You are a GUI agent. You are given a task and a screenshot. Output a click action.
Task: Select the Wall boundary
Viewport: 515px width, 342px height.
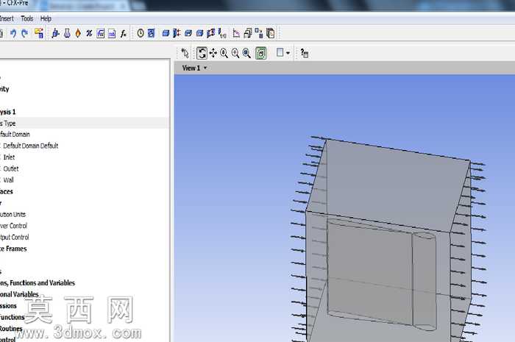(9, 180)
